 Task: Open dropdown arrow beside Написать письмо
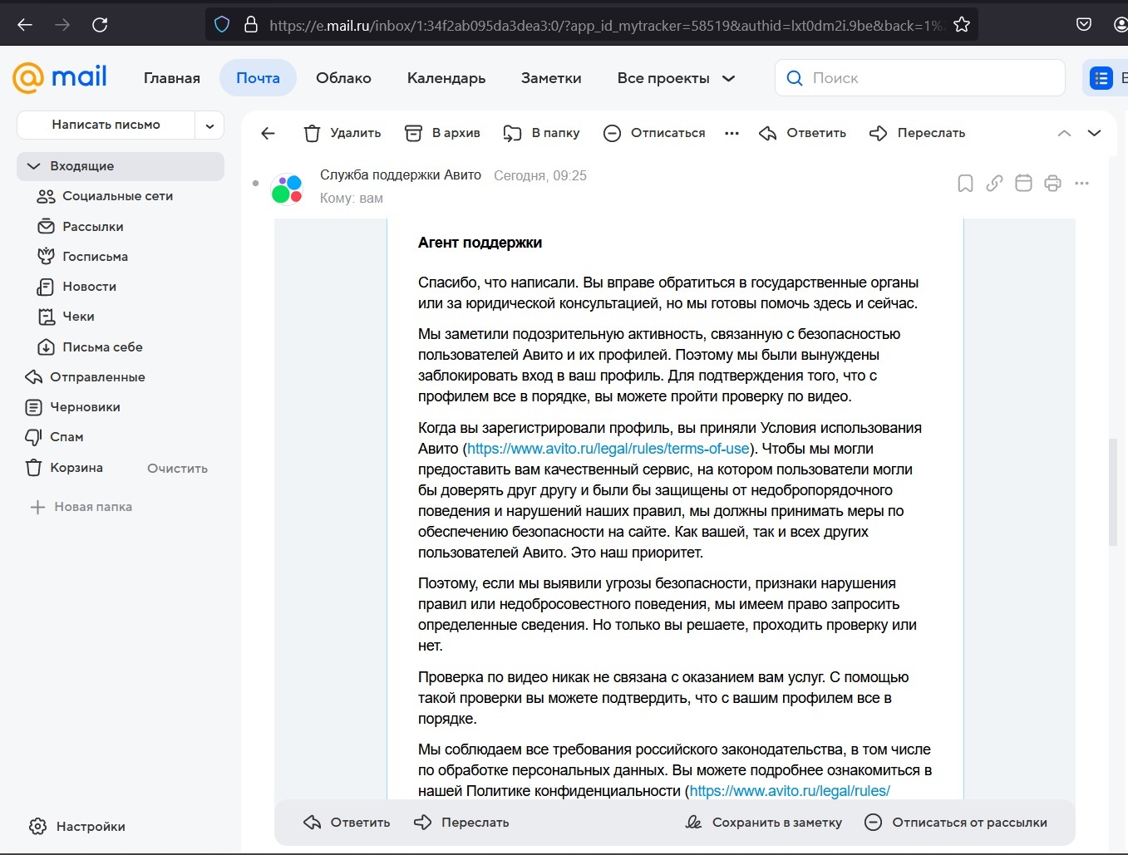(209, 125)
